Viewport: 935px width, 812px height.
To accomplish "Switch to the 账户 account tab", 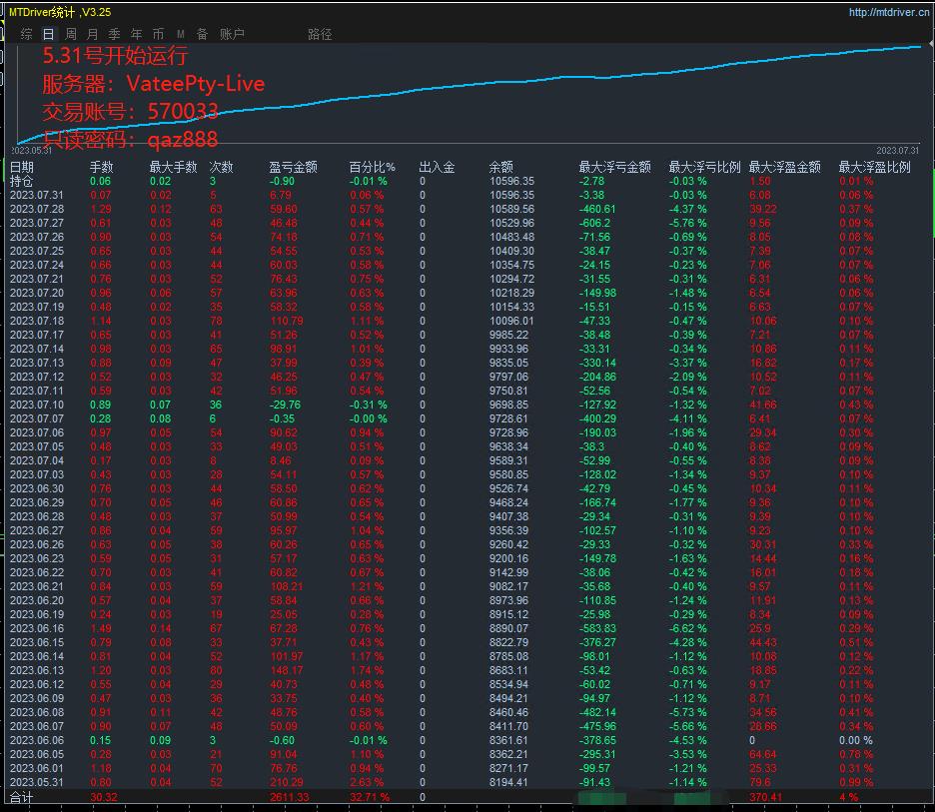I will (x=232, y=34).
